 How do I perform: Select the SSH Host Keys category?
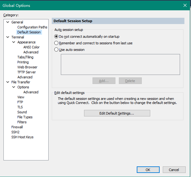click(x=22, y=137)
